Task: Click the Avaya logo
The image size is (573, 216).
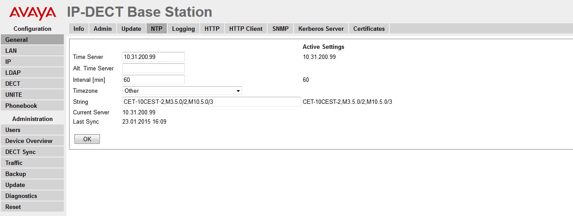Action: click(x=33, y=12)
